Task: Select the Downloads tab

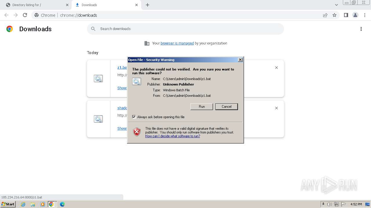Action: click(106, 5)
